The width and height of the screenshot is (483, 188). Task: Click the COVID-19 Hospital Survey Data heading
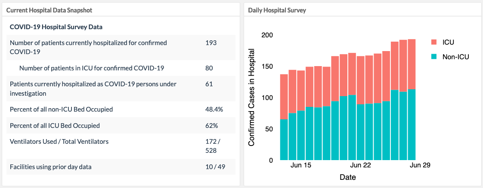tap(56, 27)
